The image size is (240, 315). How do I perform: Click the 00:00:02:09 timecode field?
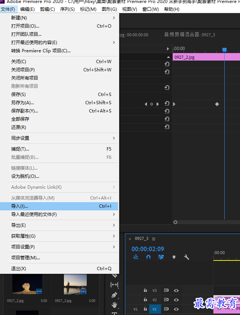148,249
